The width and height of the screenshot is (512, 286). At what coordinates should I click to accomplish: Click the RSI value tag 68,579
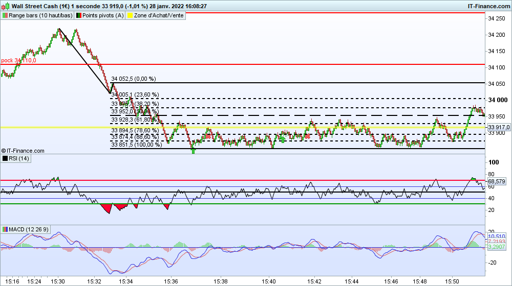[496, 181]
